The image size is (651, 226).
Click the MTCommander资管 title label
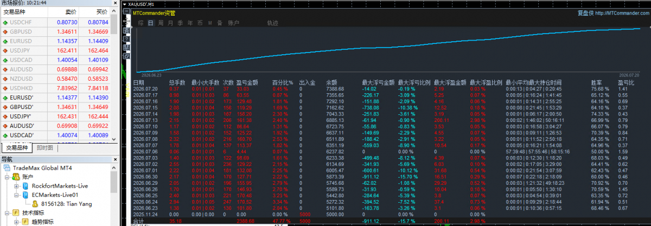pos(154,13)
